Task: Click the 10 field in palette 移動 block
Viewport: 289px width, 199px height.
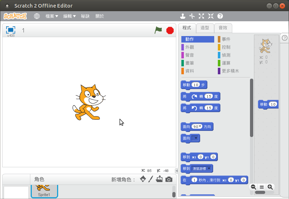Action: [x=196, y=85]
